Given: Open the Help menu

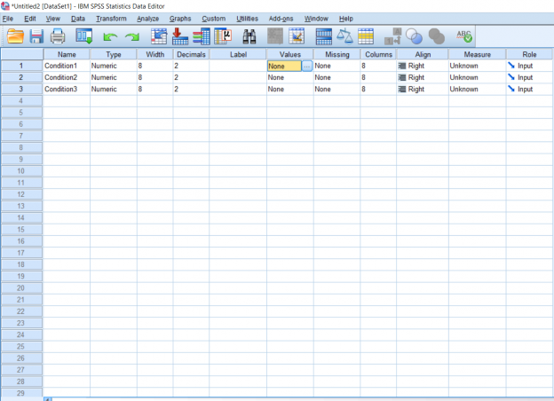Looking at the screenshot, I should point(346,19).
